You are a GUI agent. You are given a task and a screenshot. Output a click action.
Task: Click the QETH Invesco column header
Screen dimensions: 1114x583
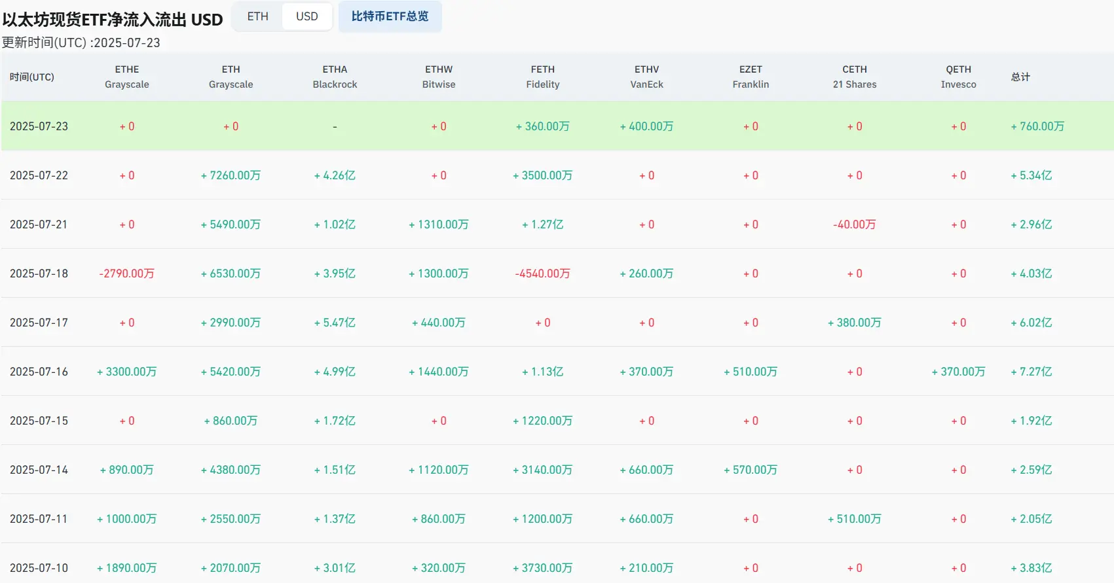[x=959, y=77]
